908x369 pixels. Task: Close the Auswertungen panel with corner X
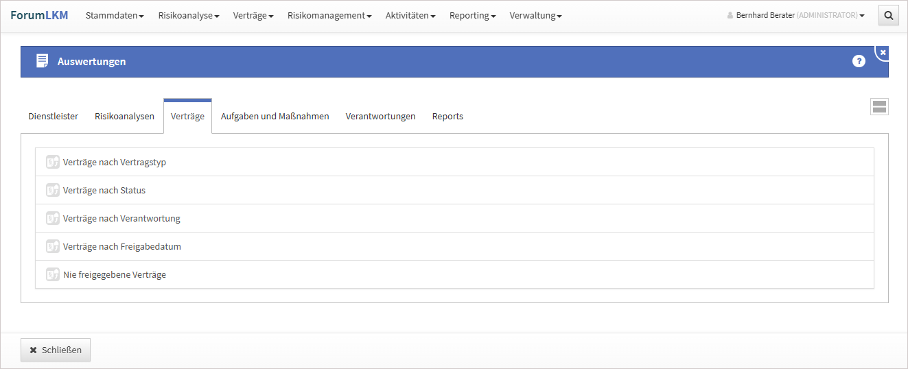tap(883, 52)
